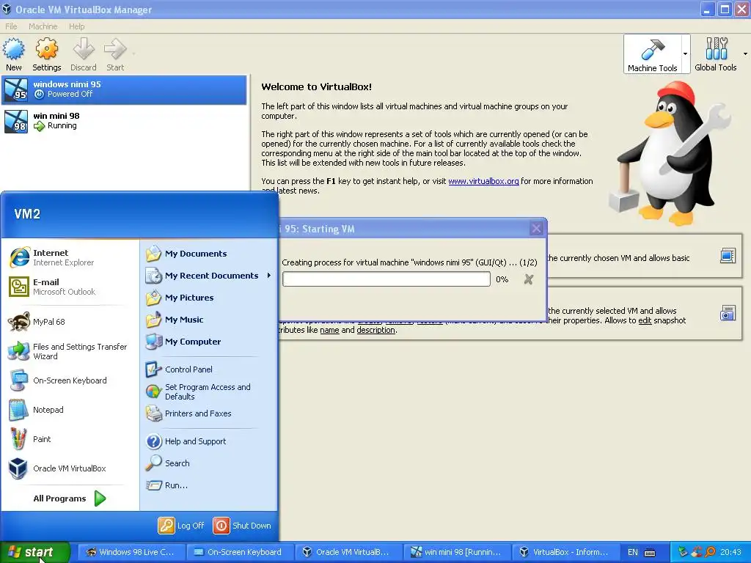Image resolution: width=751 pixels, height=563 pixels.
Task: Cancel the VM start progress operation
Action: click(528, 279)
